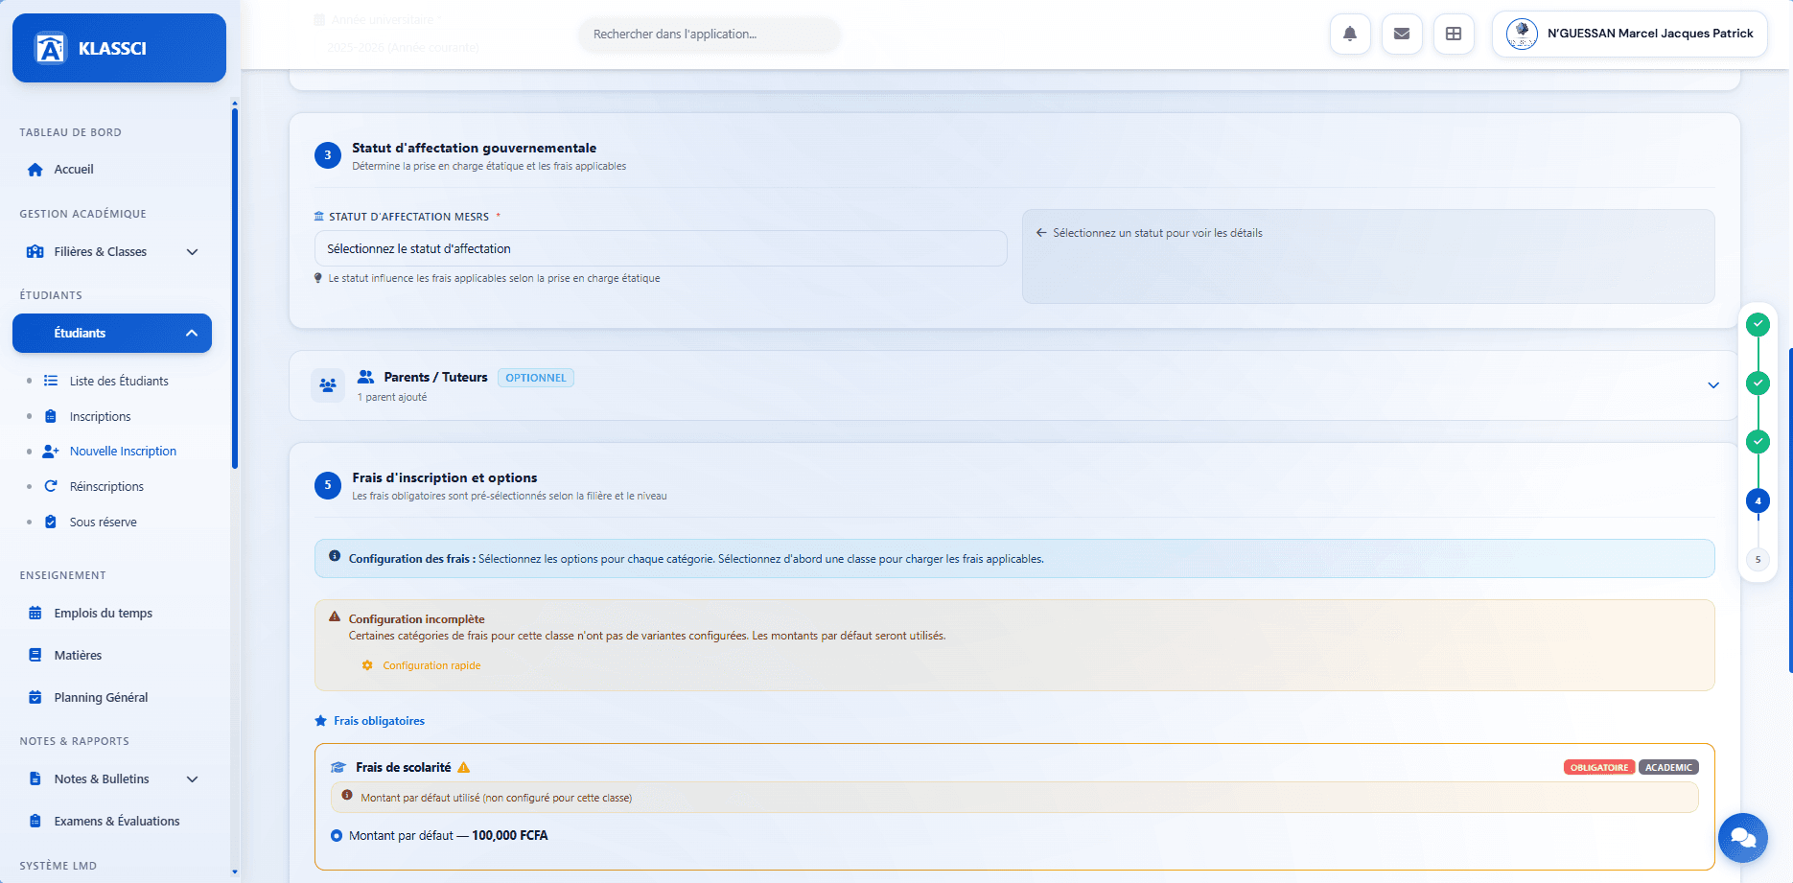The width and height of the screenshot is (1793, 883).
Task: Expand the Parents / Tuteurs section chevron
Action: (1713, 385)
